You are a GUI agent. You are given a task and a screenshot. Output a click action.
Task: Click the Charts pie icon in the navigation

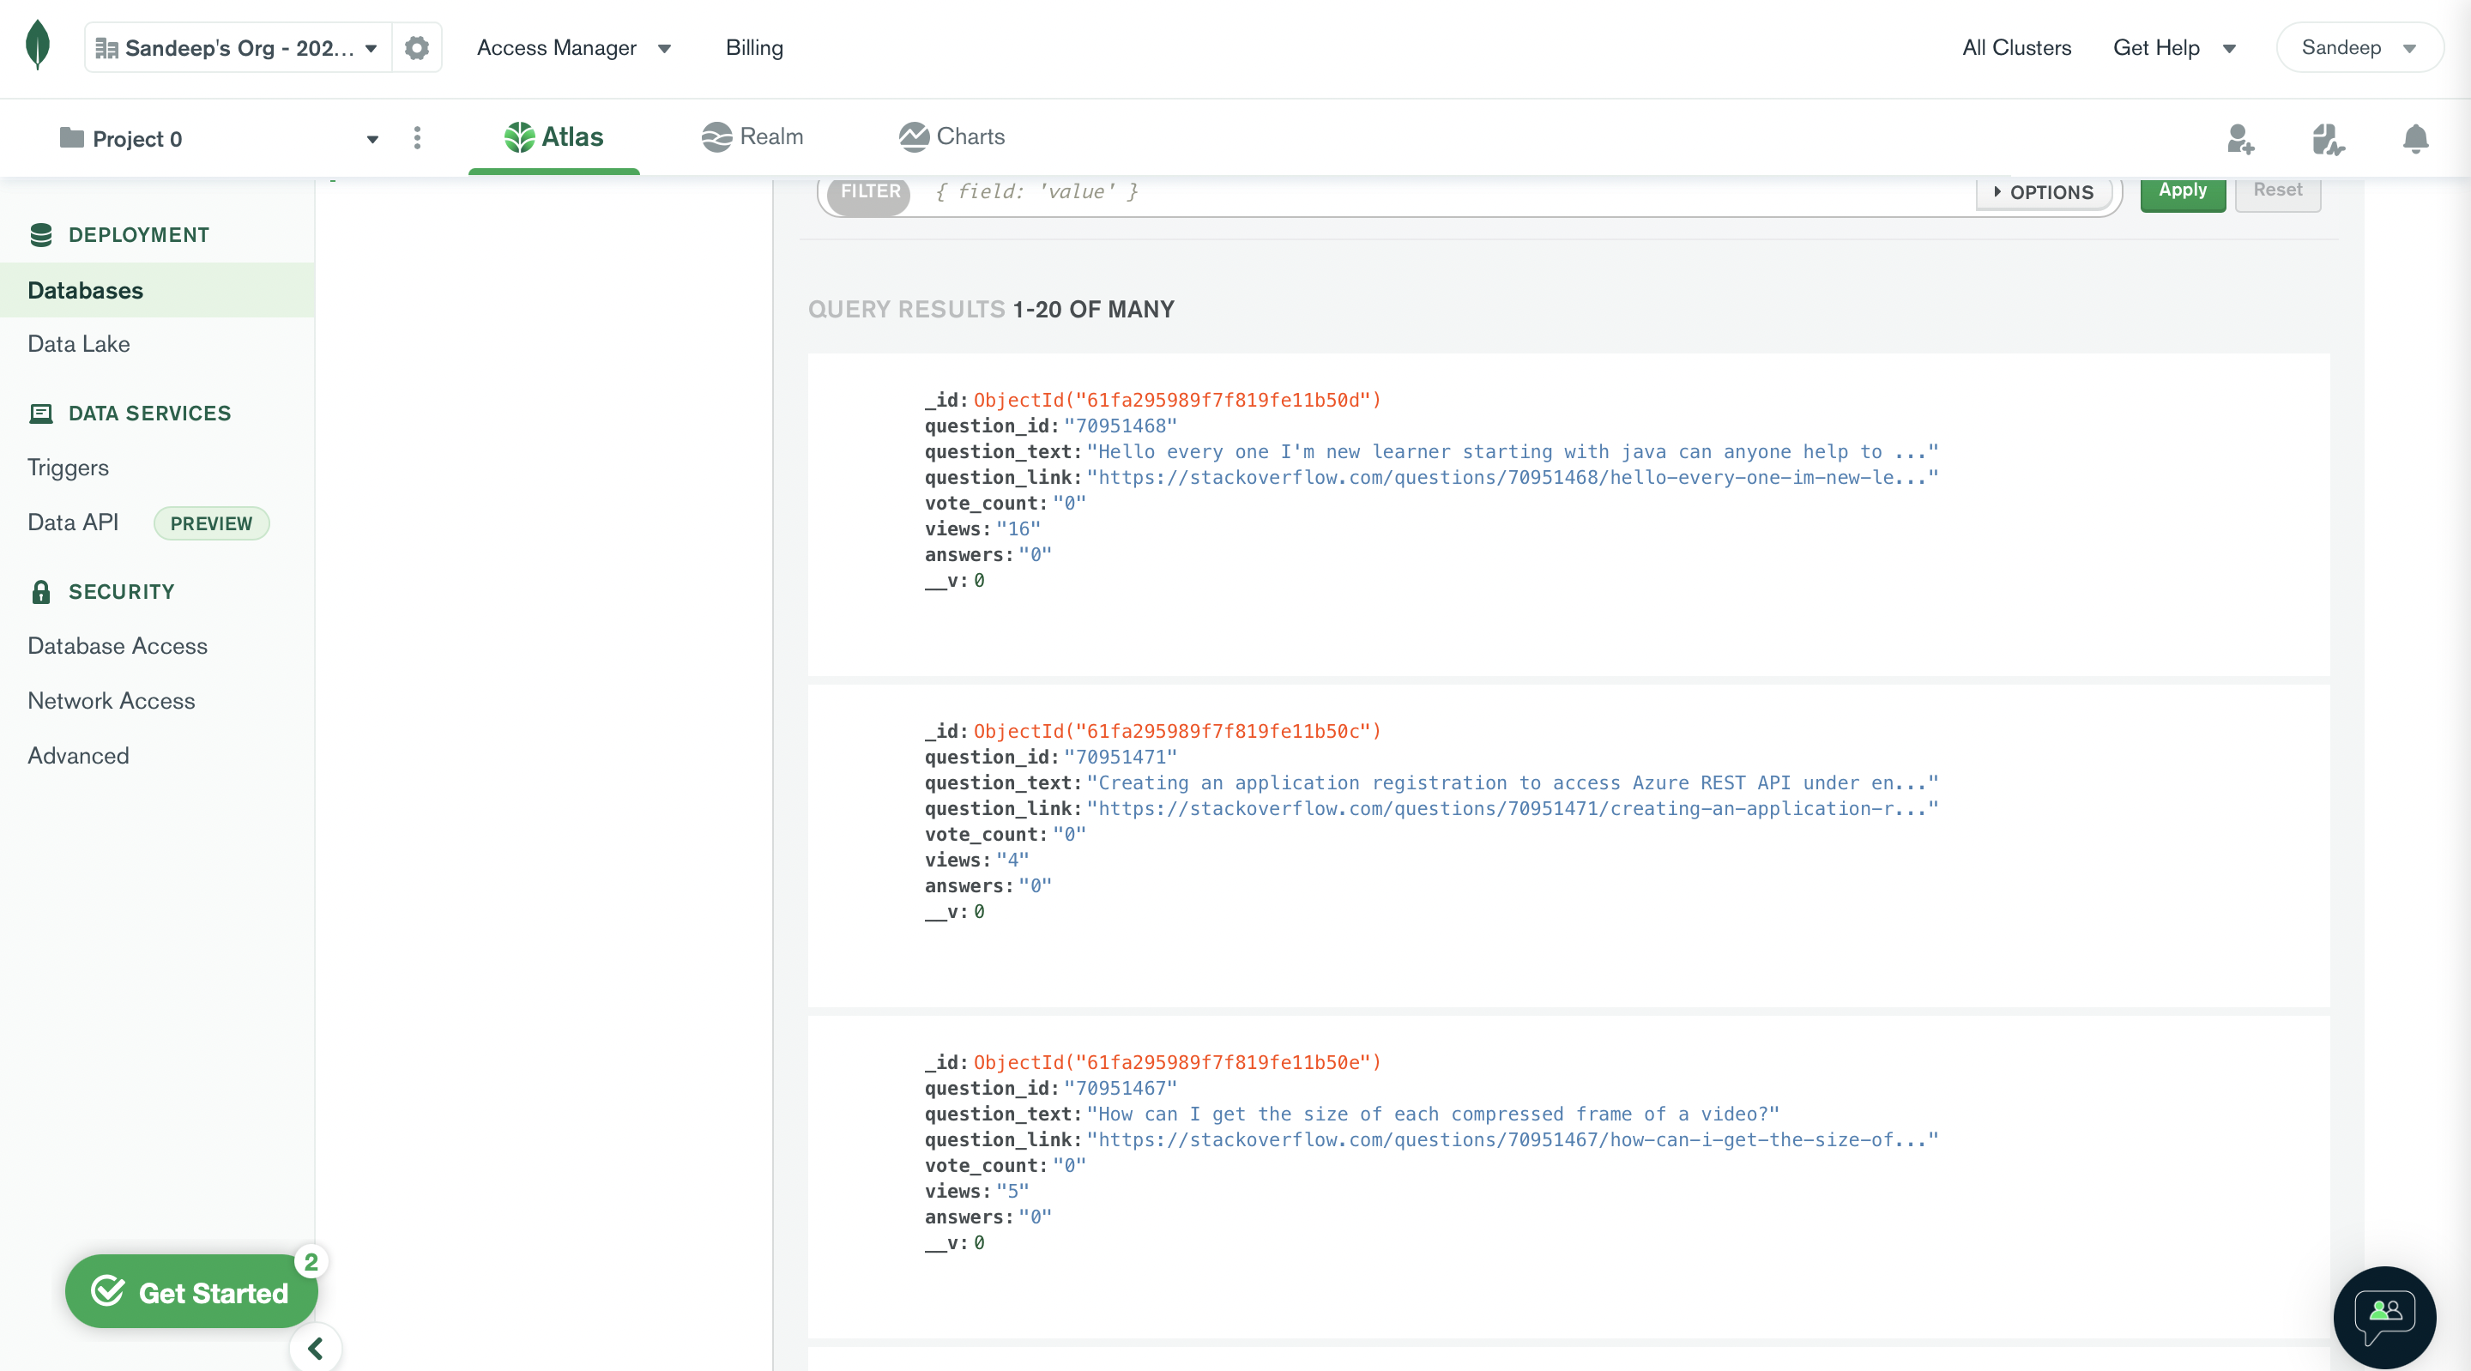click(913, 136)
